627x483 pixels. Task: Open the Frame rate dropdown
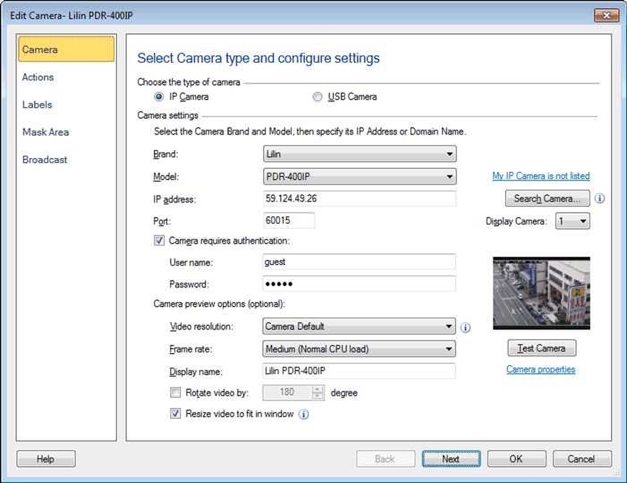(x=360, y=349)
